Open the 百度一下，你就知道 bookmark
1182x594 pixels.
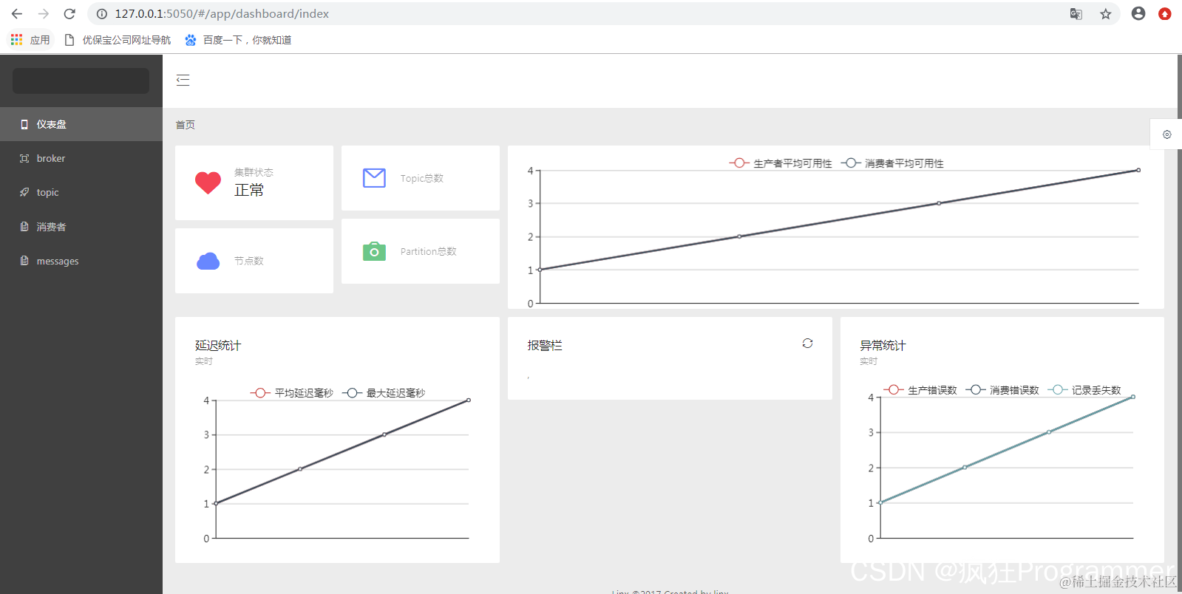point(238,40)
